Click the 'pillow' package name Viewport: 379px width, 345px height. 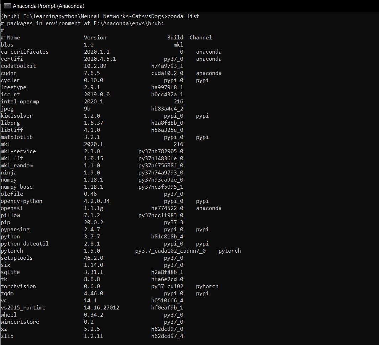10,215
